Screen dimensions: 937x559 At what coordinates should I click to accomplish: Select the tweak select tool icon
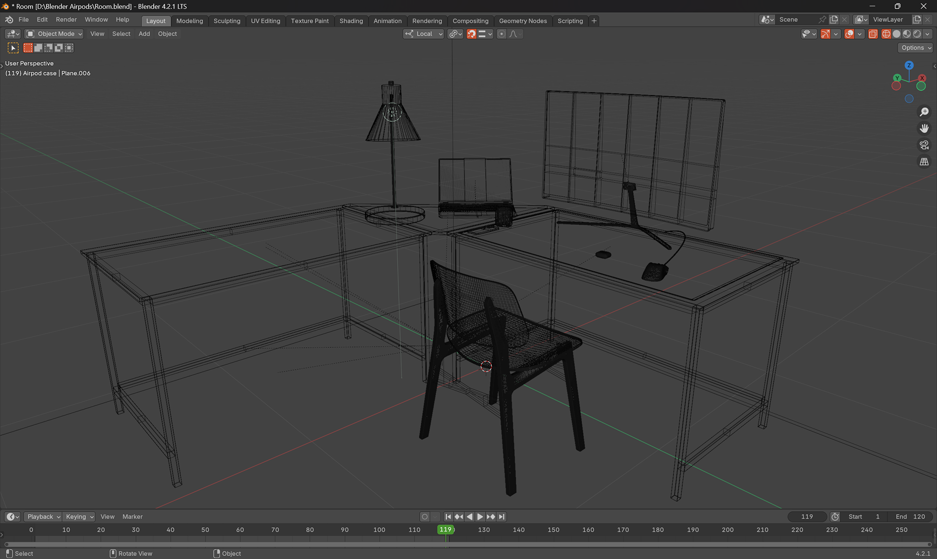[13, 48]
